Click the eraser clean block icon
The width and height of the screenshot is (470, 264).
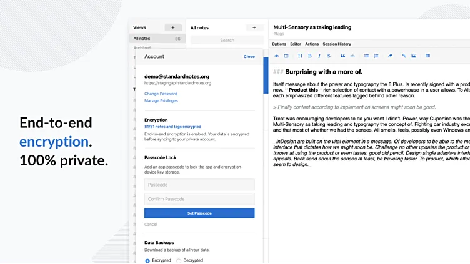[x=390, y=56]
